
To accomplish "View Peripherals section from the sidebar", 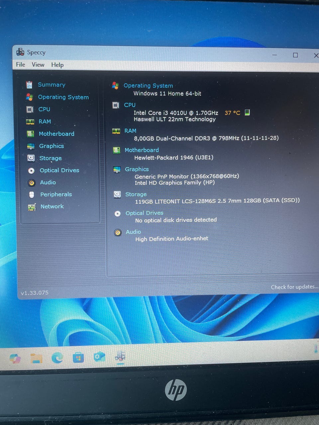I will click(56, 195).
